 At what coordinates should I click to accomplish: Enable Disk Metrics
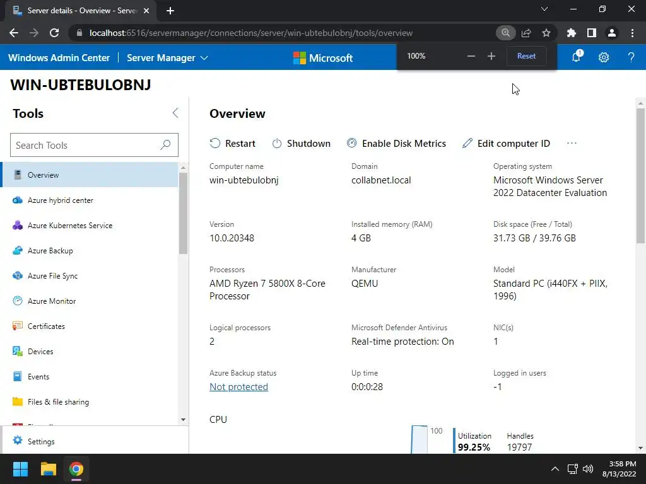pos(396,143)
